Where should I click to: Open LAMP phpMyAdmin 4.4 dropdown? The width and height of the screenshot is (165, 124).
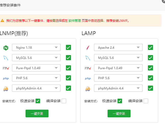click(x=118, y=88)
